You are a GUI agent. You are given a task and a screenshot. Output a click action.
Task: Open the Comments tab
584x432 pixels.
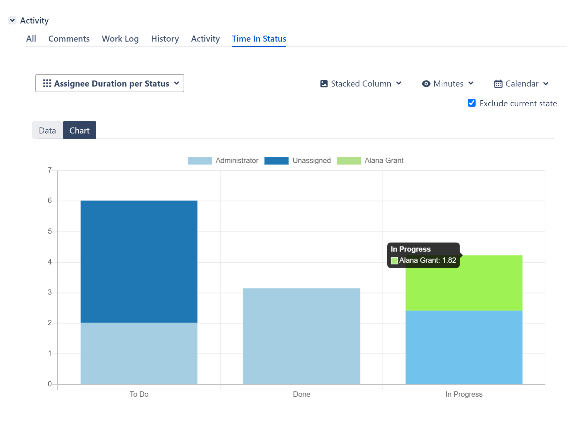coord(69,39)
